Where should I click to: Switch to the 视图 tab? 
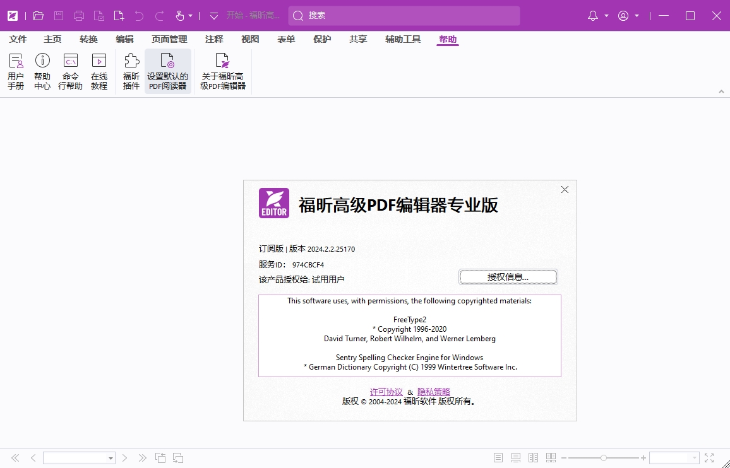point(250,40)
